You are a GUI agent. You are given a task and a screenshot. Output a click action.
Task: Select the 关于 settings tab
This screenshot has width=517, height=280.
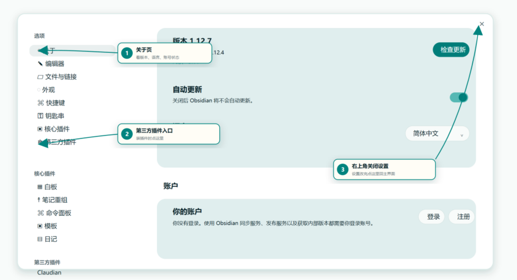(x=73, y=51)
